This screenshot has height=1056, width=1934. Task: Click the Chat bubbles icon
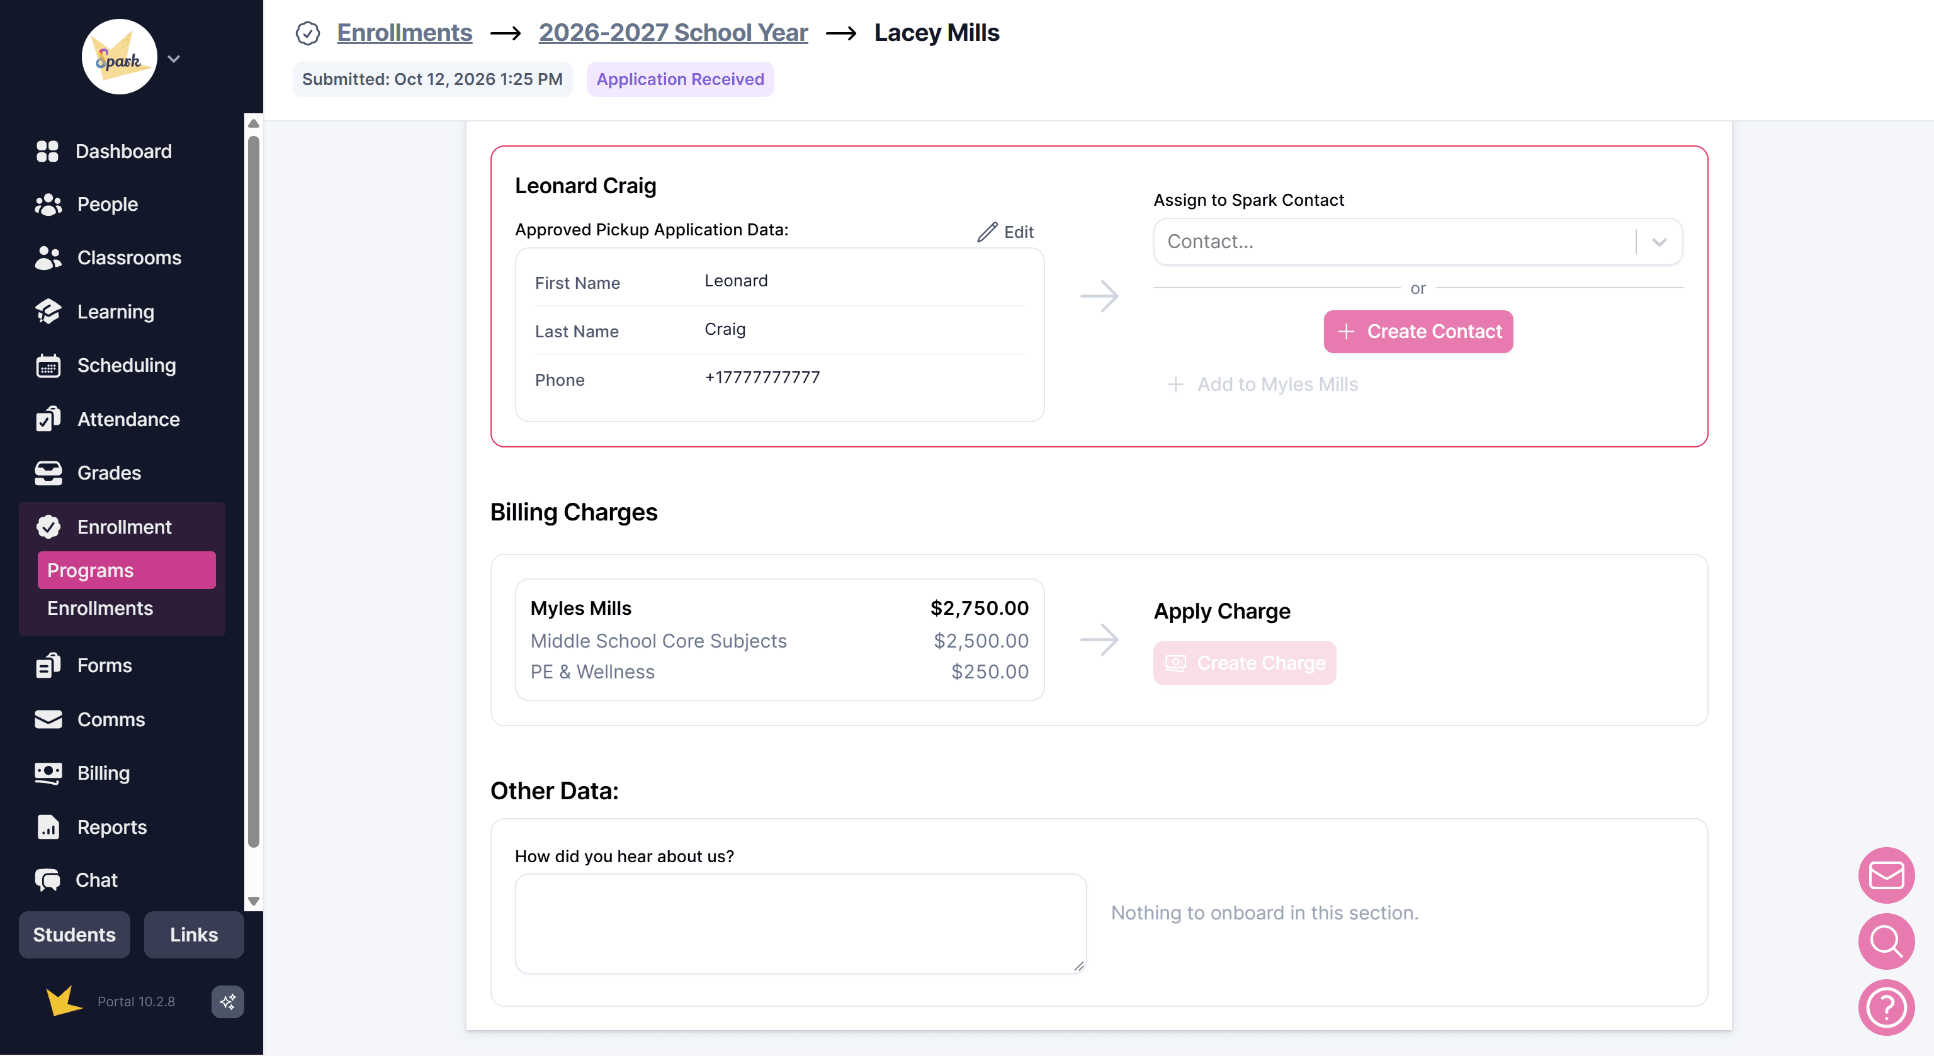(x=47, y=880)
